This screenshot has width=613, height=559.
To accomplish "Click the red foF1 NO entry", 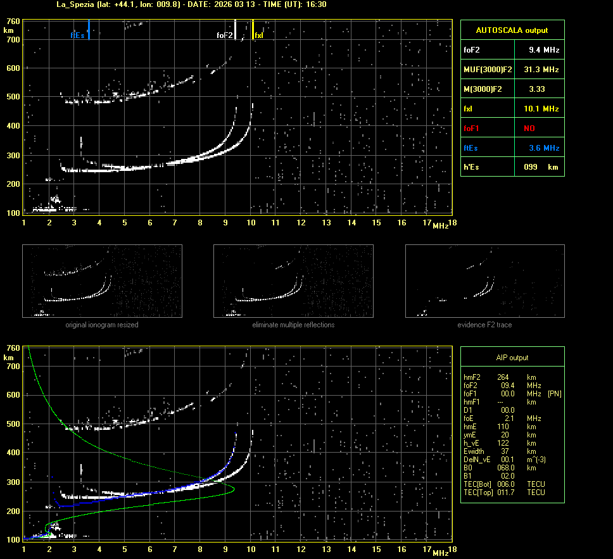I will [x=529, y=129].
